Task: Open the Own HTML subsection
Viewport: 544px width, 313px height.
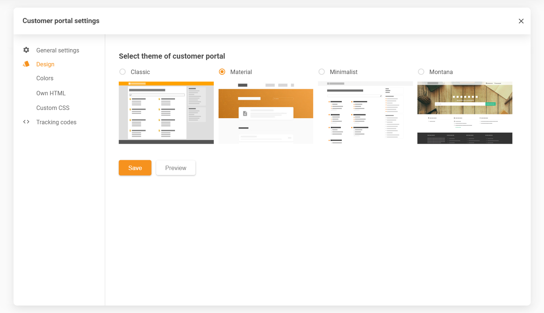Action: click(51, 93)
